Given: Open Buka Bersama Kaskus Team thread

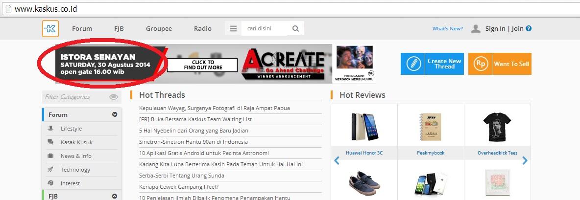Looking at the screenshot, I should (195, 119).
